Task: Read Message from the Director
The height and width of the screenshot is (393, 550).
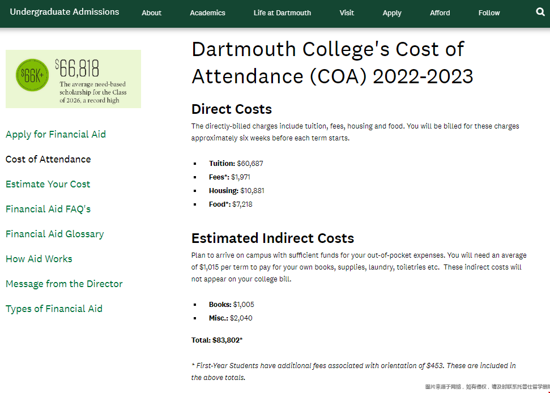Action: [64, 284]
